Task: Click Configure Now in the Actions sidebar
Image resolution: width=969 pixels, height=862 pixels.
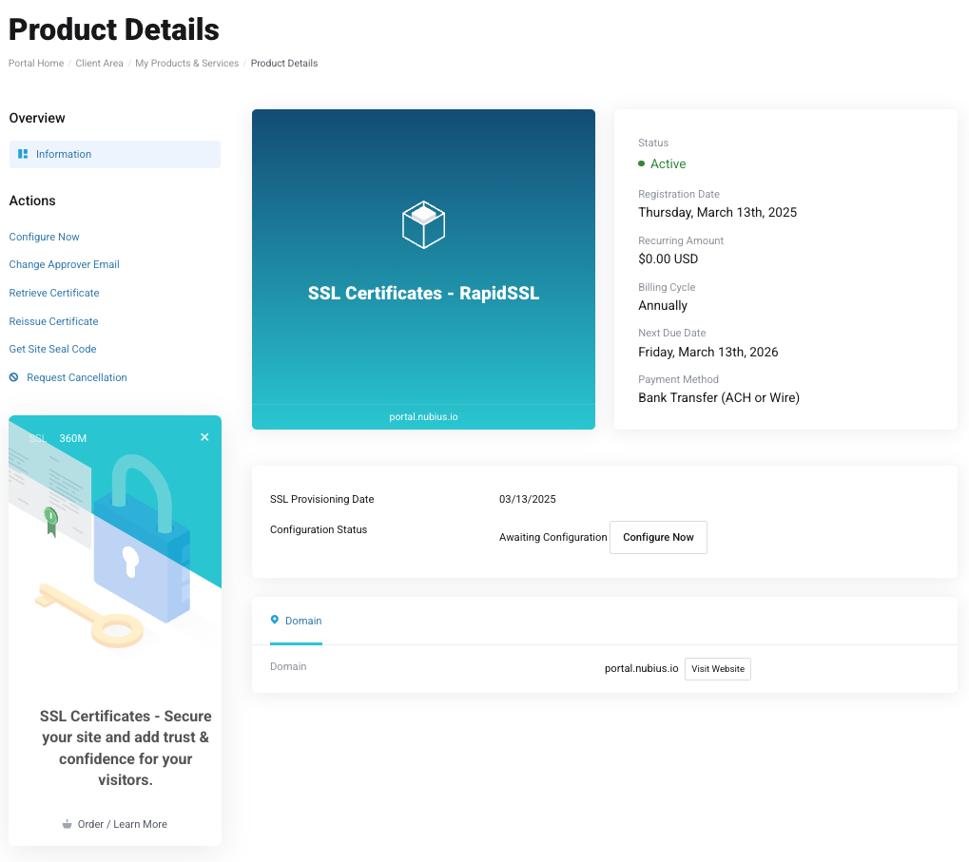Action: [x=44, y=237]
